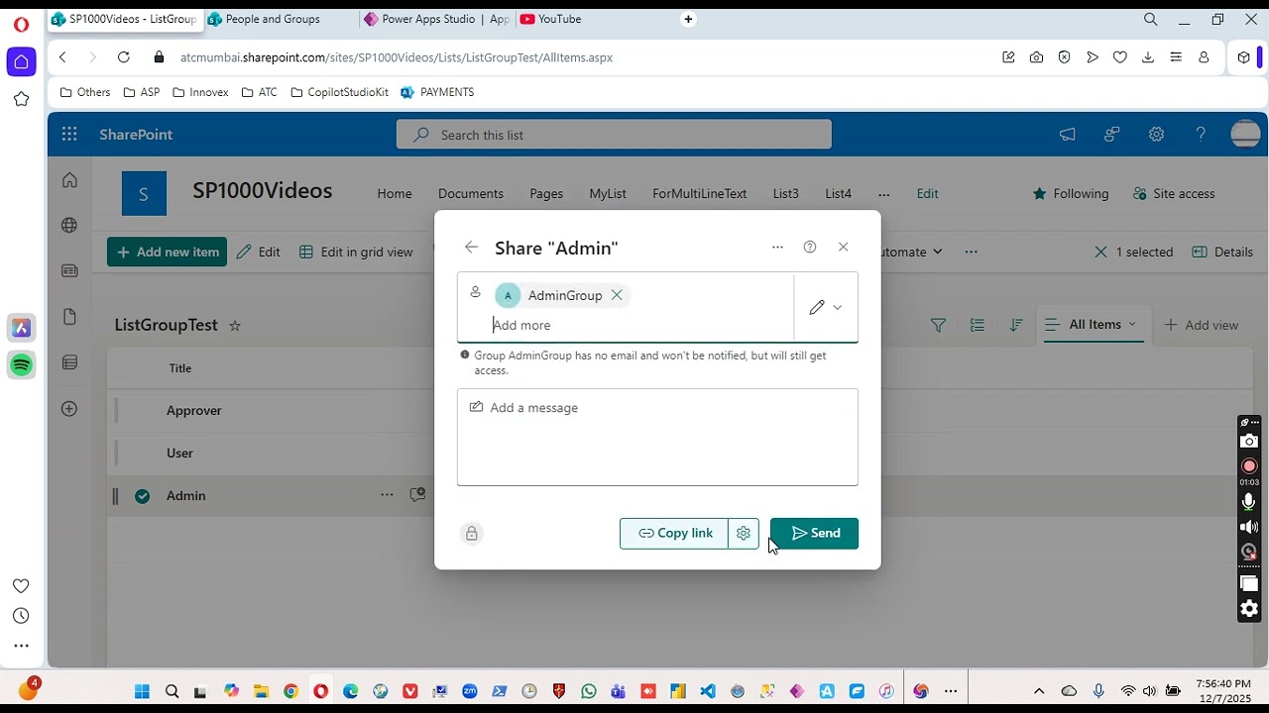Open the megaphone notifications icon
1269x713 pixels.
(x=1067, y=135)
